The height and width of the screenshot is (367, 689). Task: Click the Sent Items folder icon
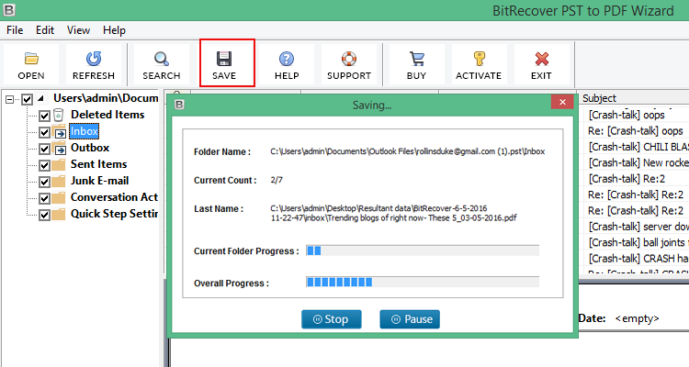pos(59,165)
